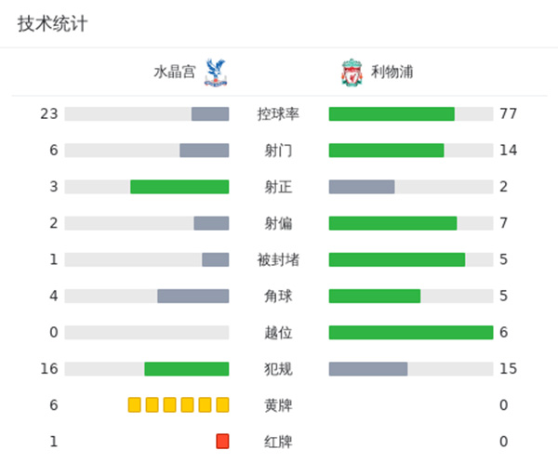Viewport: 558px width, 463px height.
Task: Click Liverpool's full green 越位 bar
Action: coord(411,333)
